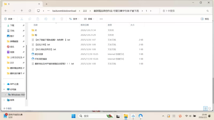Open the 排序 sort dropdown
The image size is (214, 120).
(75, 19)
